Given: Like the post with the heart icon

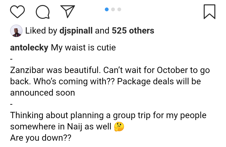Looking at the screenshot, I should [x=18, y=12].
